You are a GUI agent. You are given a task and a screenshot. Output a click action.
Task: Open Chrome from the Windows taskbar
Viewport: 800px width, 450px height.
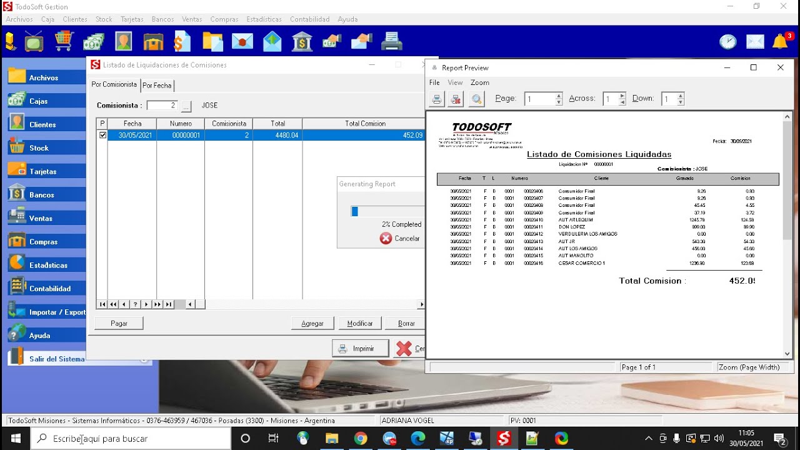click(360, 439)
